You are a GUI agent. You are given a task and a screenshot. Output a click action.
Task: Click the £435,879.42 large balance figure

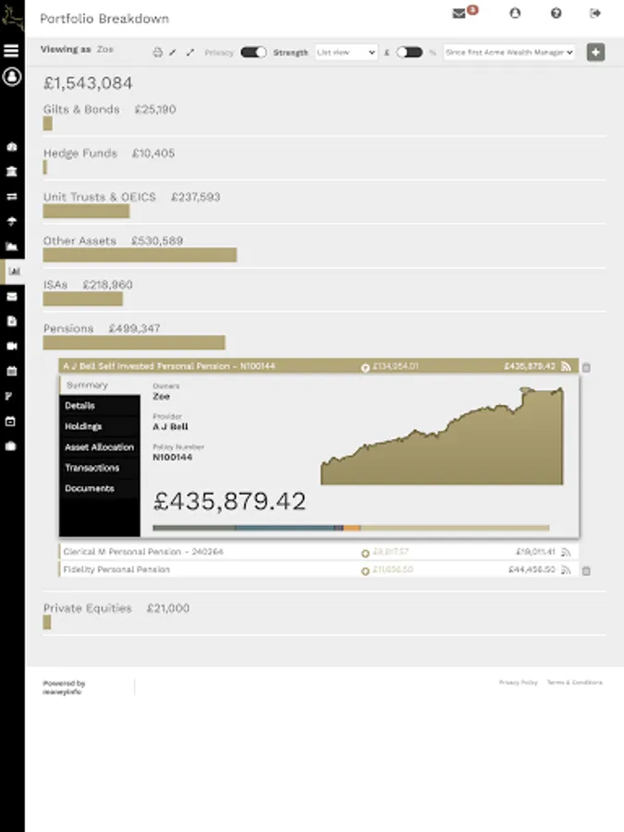point(229,501)
